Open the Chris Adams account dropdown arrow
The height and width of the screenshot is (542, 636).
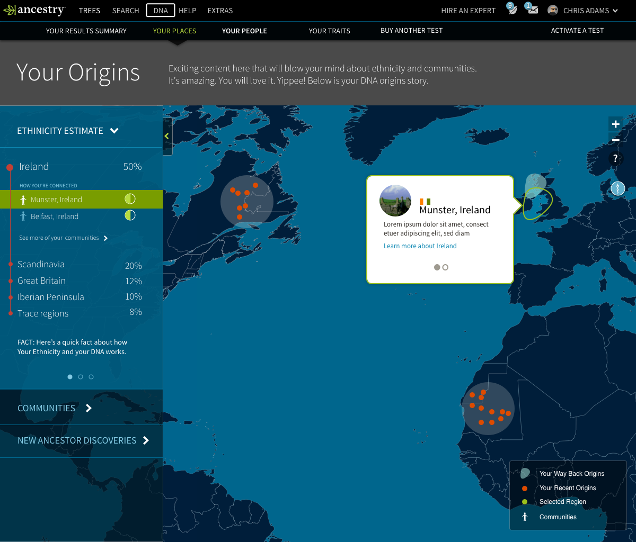click(615, 11)
